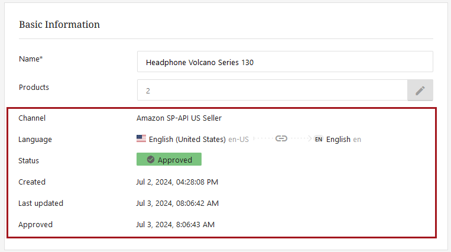Click the Products count value 2
The image size is (451, 252).
click(148, 91)
